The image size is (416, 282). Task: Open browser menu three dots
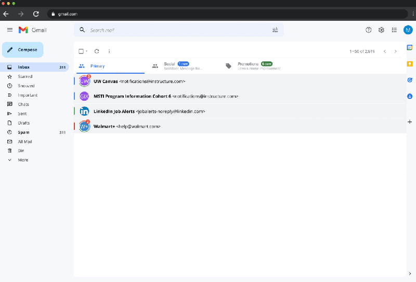[413, 14]
